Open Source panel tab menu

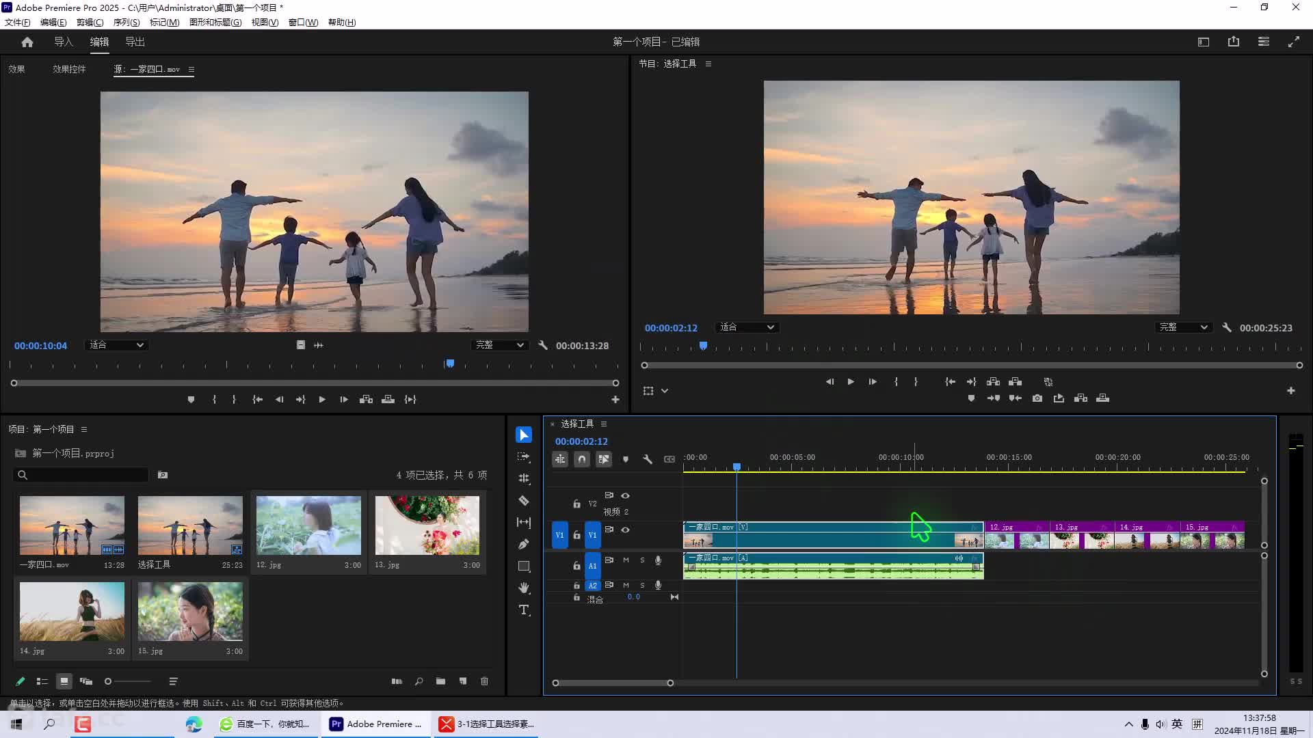click(x=191, y=69)
